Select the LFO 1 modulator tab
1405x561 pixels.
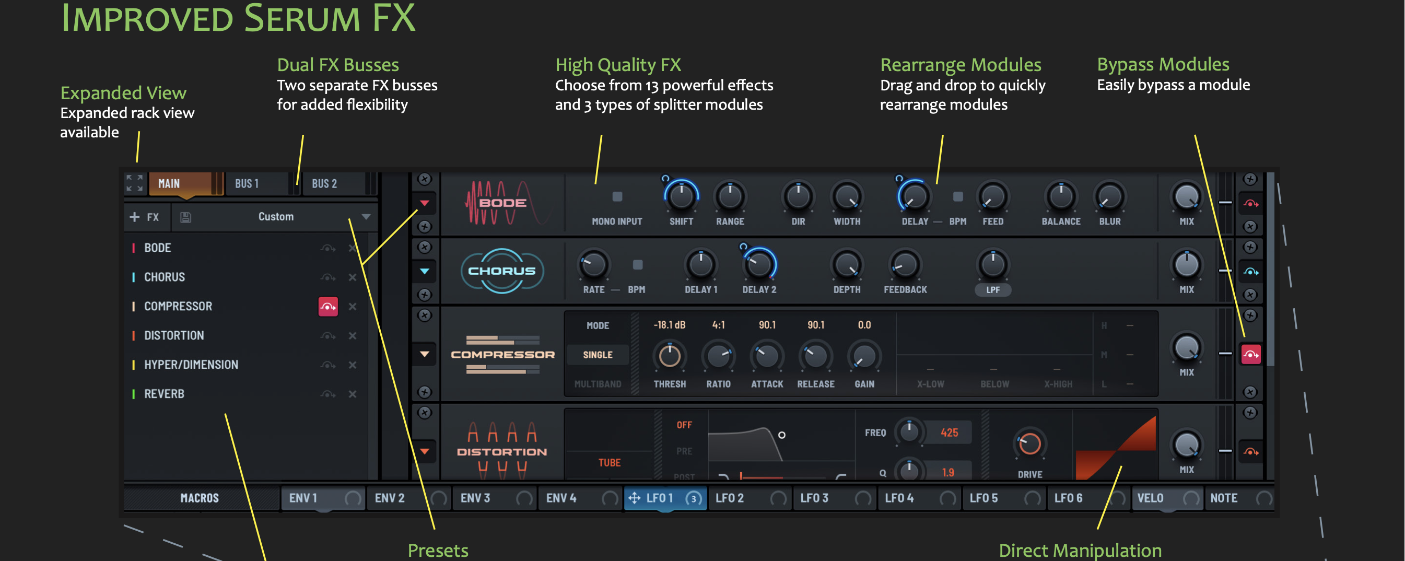point(665,498)
